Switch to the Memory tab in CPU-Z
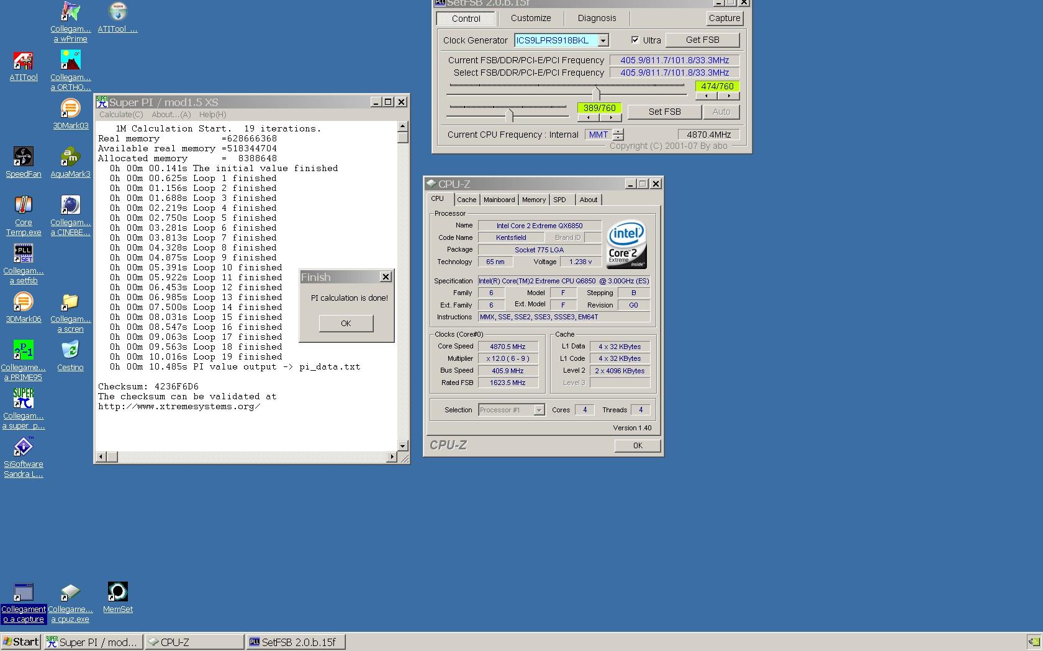Screen dimensions: 1043x651 pos(534,200)
